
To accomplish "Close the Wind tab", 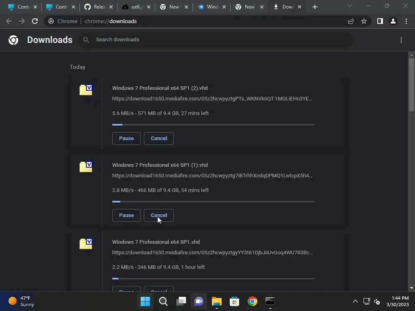I will click(224, 7).
